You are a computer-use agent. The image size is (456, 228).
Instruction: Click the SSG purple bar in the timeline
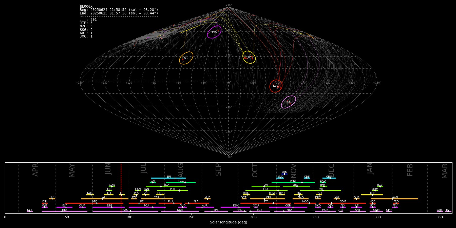(x=108, y=207)
